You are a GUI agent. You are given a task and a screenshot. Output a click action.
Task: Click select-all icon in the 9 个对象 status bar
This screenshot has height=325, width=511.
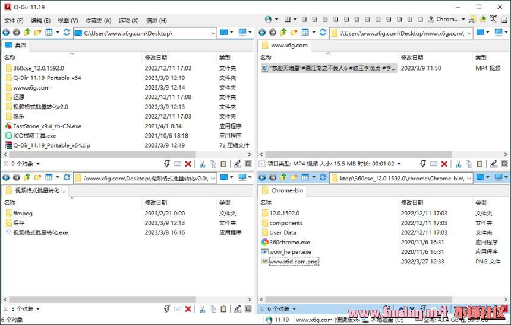click(x=248, y=164)
